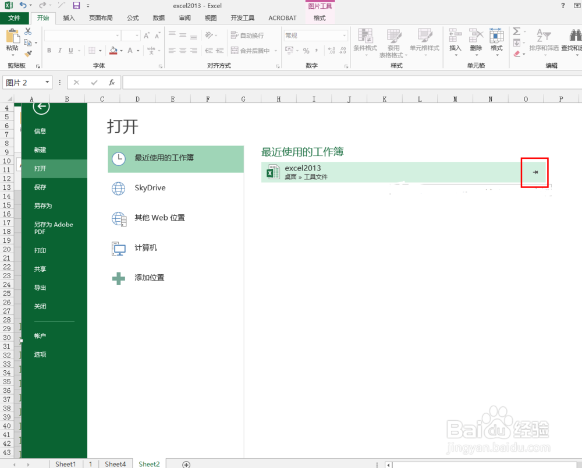Image resolution: width=582 pixels, height=468 pixels.
Task: Switch to 视图 ribbon tab
Action: (211, 18)
